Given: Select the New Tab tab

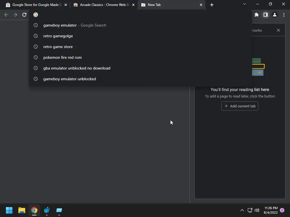Looking at the screenshot, I should pyautogui.click(x=172, y=5).
